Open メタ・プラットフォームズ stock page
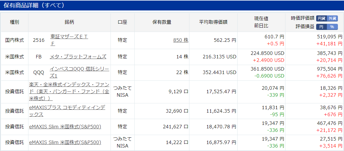The image size is (344, 151). 78,57
